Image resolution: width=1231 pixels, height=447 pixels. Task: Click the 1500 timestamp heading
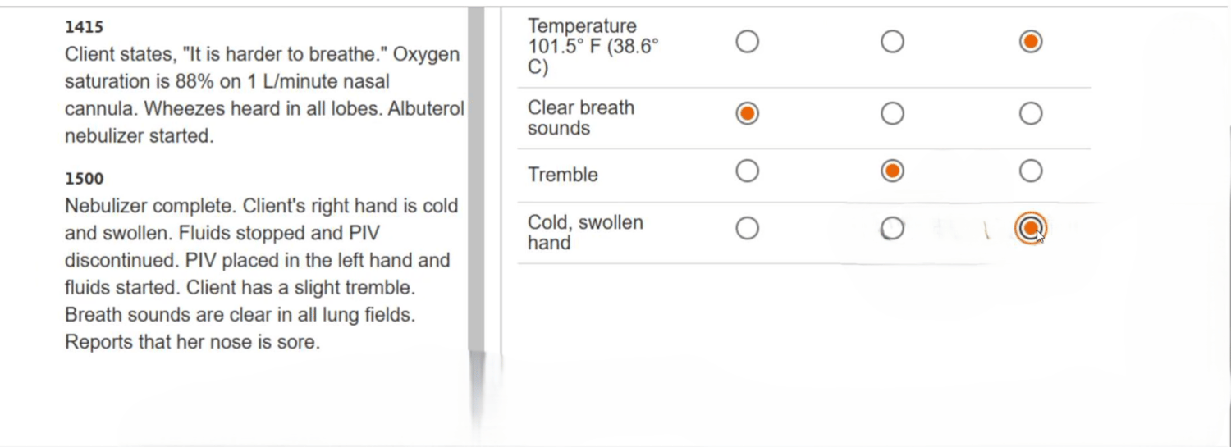84,179
